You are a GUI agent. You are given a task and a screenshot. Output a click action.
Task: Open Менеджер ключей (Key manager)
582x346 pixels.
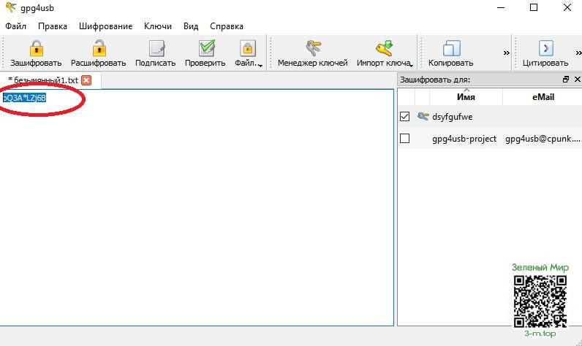tap(312, 49)
